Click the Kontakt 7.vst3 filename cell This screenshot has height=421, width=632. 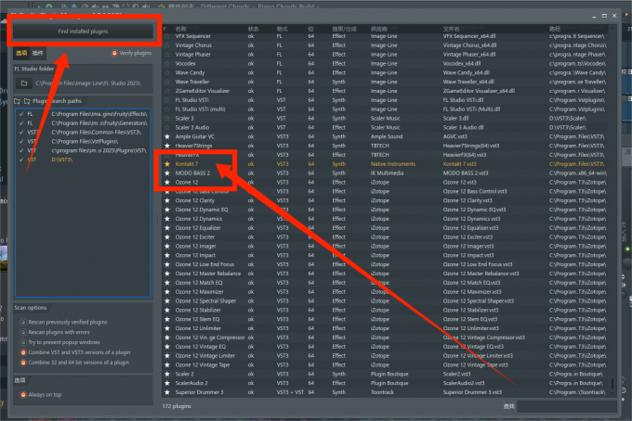coord(459,164)
